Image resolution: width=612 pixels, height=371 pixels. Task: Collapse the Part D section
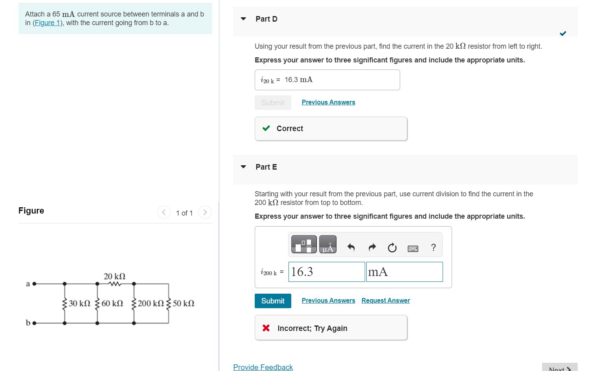click(x=243, y=18)
